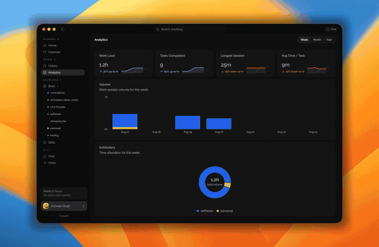Click the Support link

pos(64,216)
